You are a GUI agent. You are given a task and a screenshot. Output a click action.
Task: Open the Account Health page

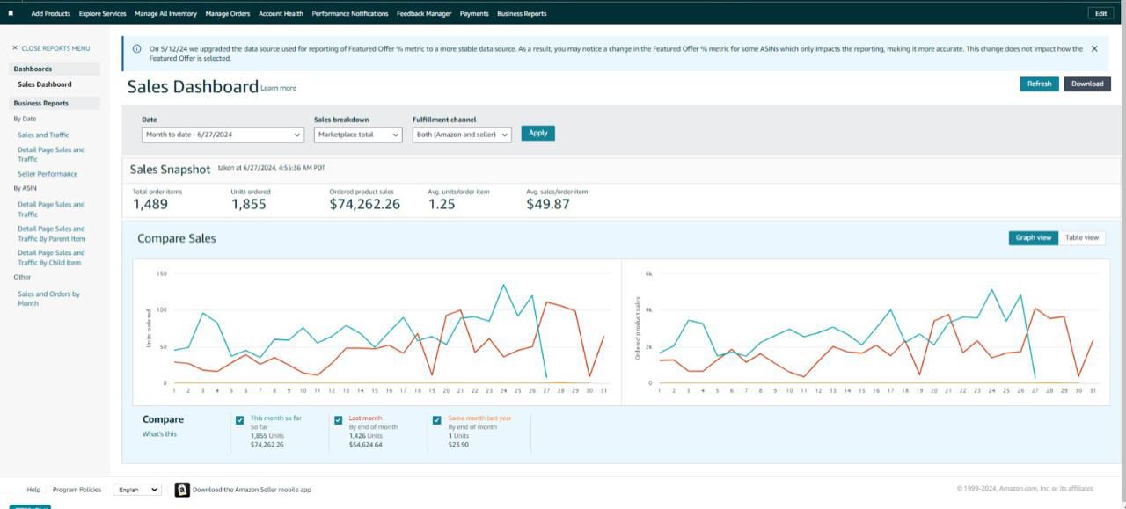(281, 14)
